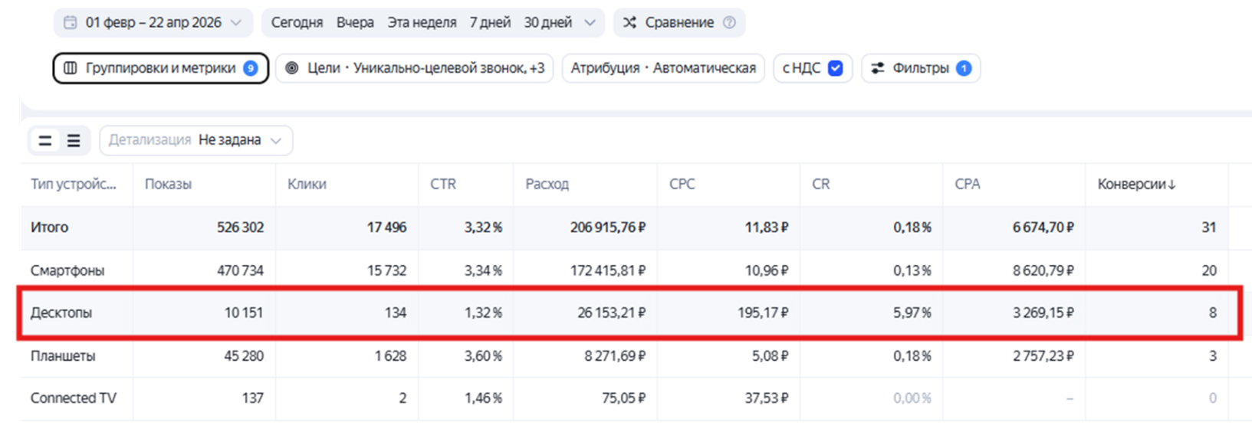Select the 30 дней period

pyautogui.click(x=547, y=23)
